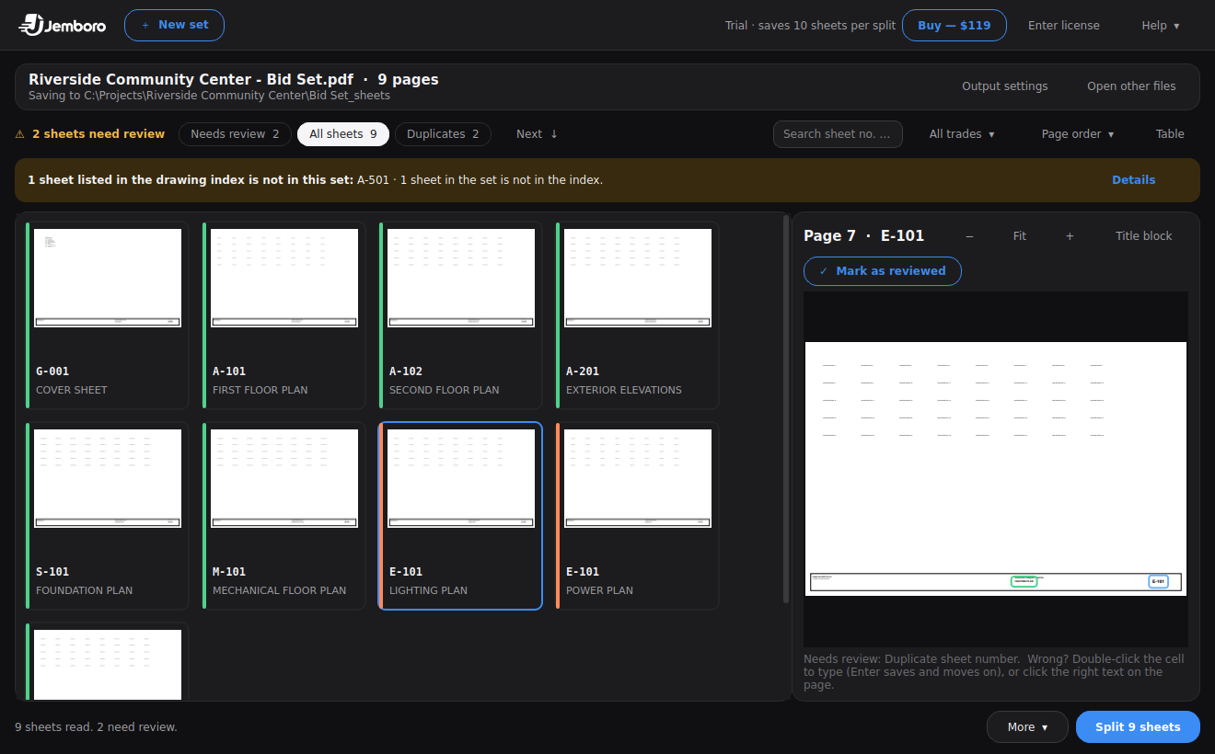Select the E-101 Power Plan thumbnail
This screenshot has width=1215, height=754.
tap(637, 515)
